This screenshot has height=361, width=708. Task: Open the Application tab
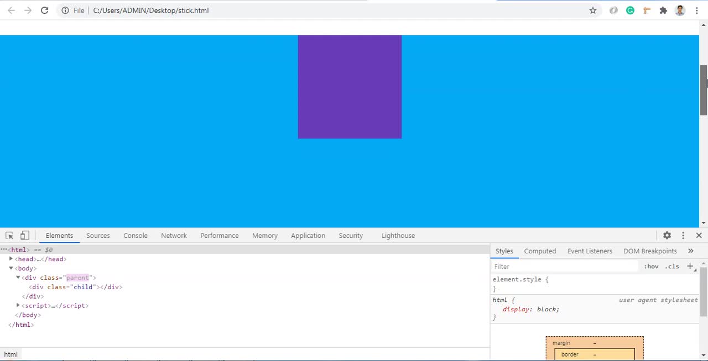[x=308, y=236]
